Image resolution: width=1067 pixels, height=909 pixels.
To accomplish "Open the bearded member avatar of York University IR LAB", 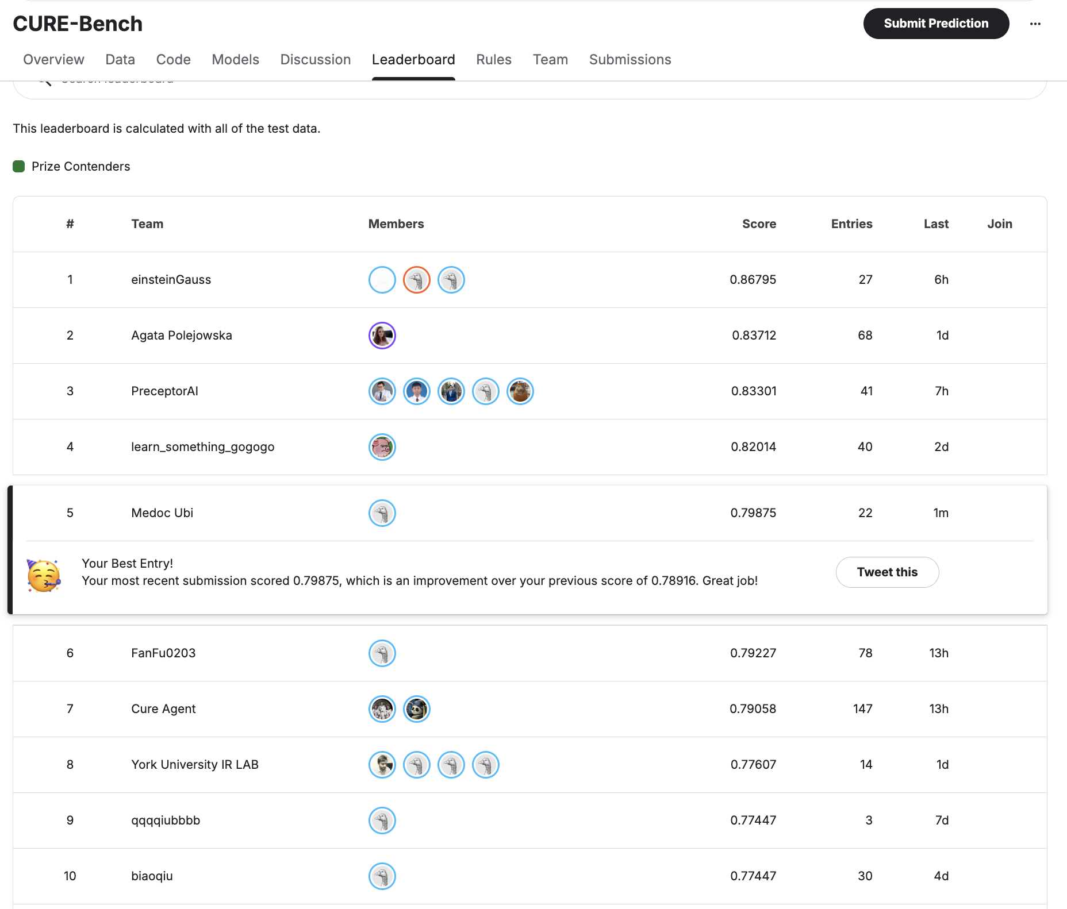I will click(x=382, y=765).
